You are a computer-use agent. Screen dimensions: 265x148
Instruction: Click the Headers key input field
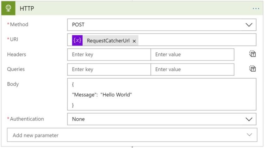[x=109, y=54]
